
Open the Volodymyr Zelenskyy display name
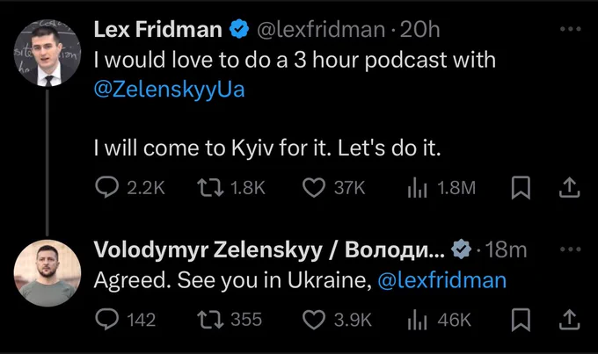269,250
